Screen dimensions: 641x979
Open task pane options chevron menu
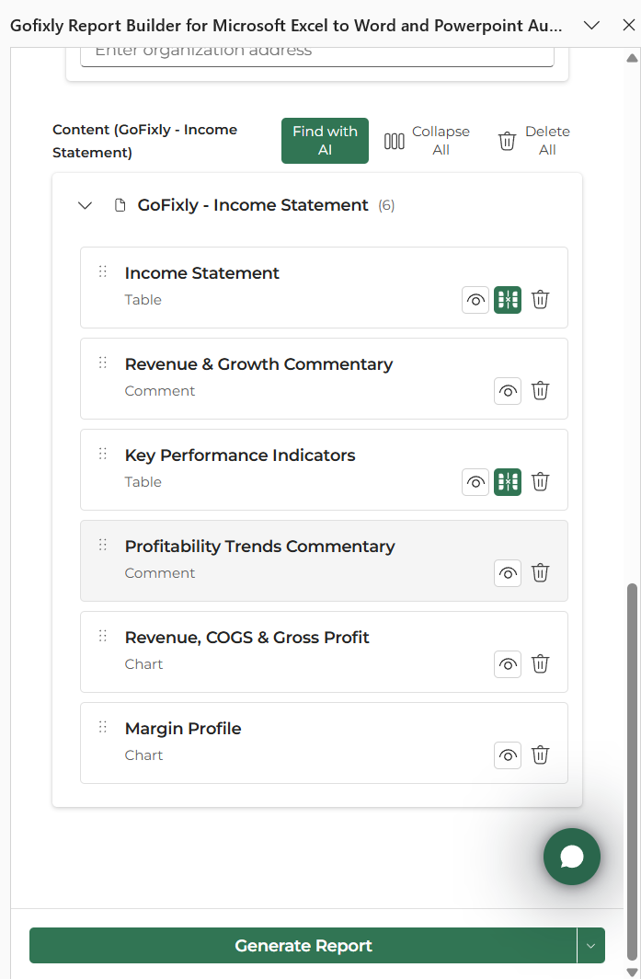[x=591, y=25]
